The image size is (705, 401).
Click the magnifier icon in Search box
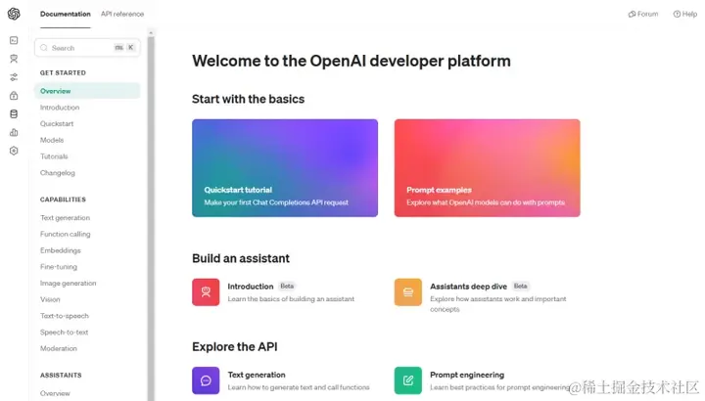pos(44,48)
